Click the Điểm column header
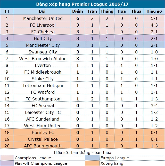165x166 pixels. tap(78, 11)
